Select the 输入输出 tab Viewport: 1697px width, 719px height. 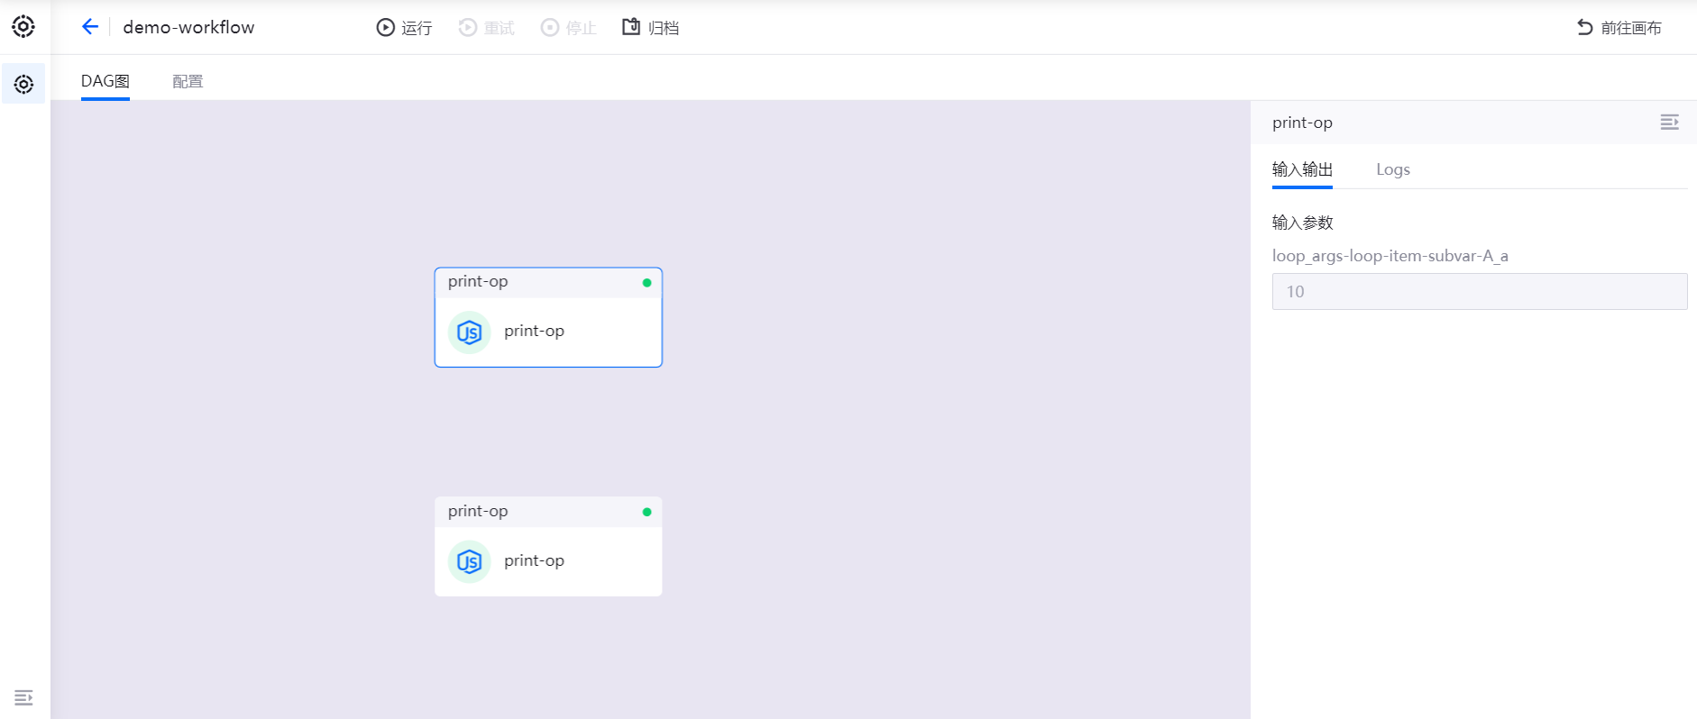(x=1302, y=169)
